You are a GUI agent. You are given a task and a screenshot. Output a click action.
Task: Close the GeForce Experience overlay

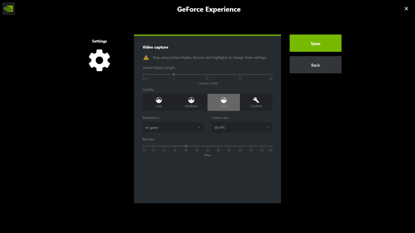406,9
